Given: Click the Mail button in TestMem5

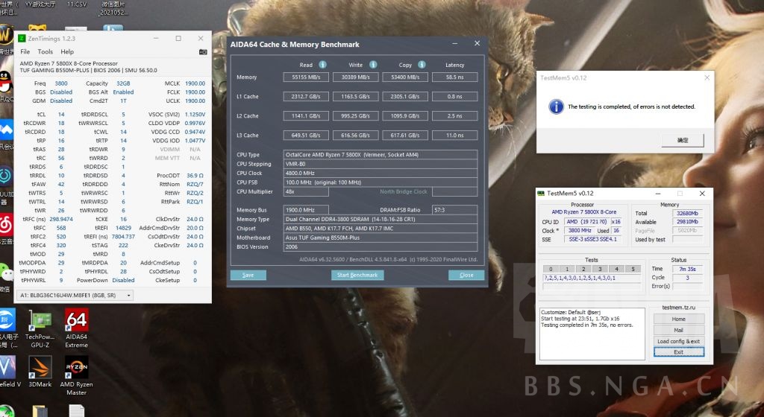Looking at the screenshot, I should 678,330.
